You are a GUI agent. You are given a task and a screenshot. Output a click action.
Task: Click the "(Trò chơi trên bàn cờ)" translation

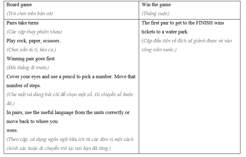click(x=30, y=14)
